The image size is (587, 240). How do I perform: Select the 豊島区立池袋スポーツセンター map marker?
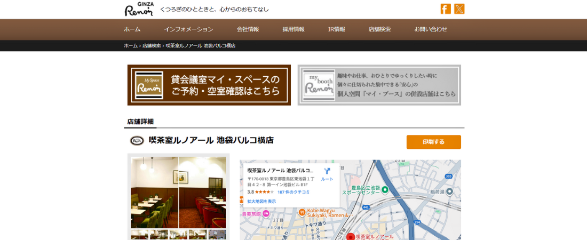click(385, 190)
